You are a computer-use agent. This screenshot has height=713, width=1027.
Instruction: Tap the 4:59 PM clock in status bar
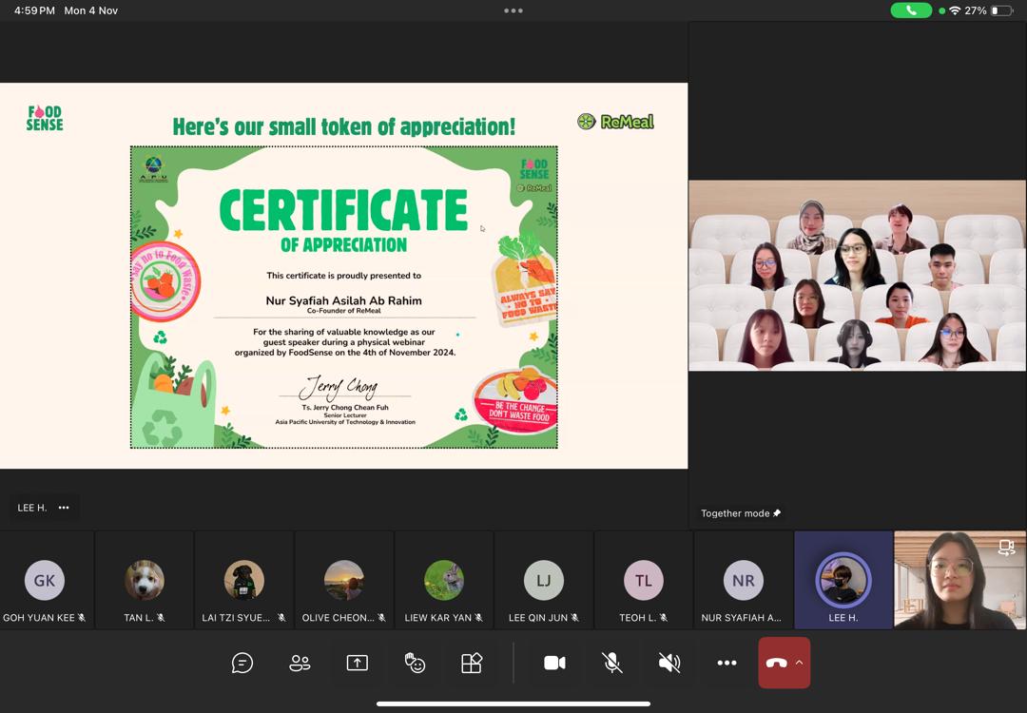coord(34,10)
